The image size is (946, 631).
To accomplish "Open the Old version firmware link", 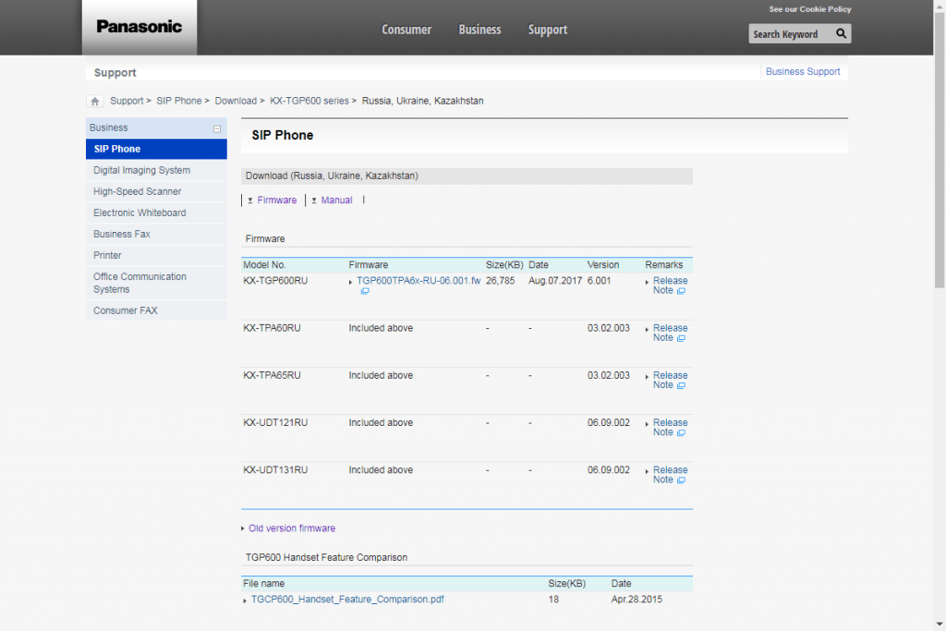I will click(x=292, y=528).
